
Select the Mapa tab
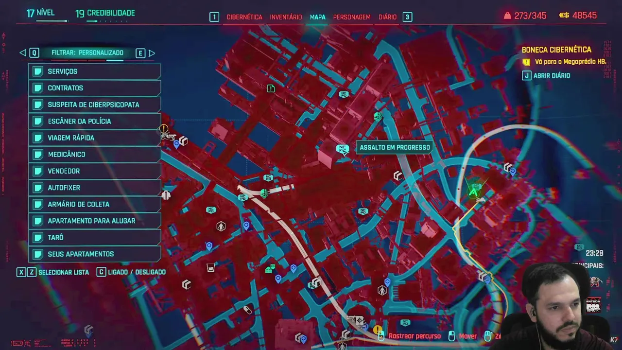[318, 17]
